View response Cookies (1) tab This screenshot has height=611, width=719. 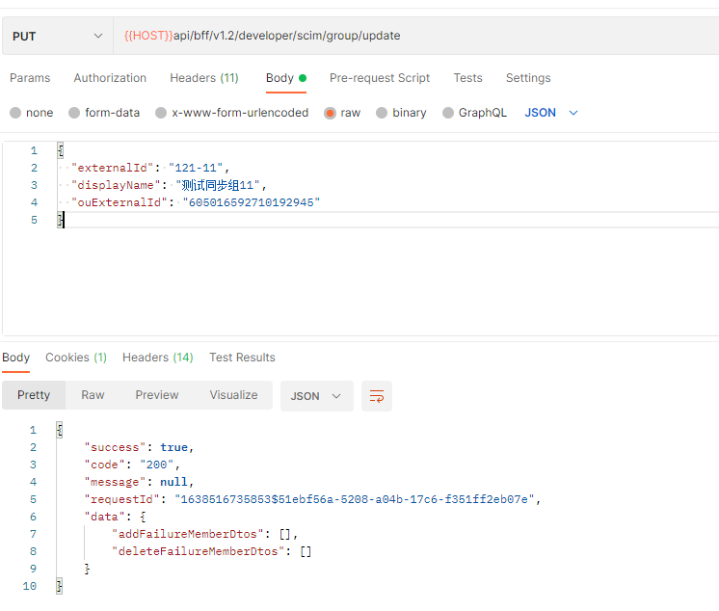pos(76,358)
